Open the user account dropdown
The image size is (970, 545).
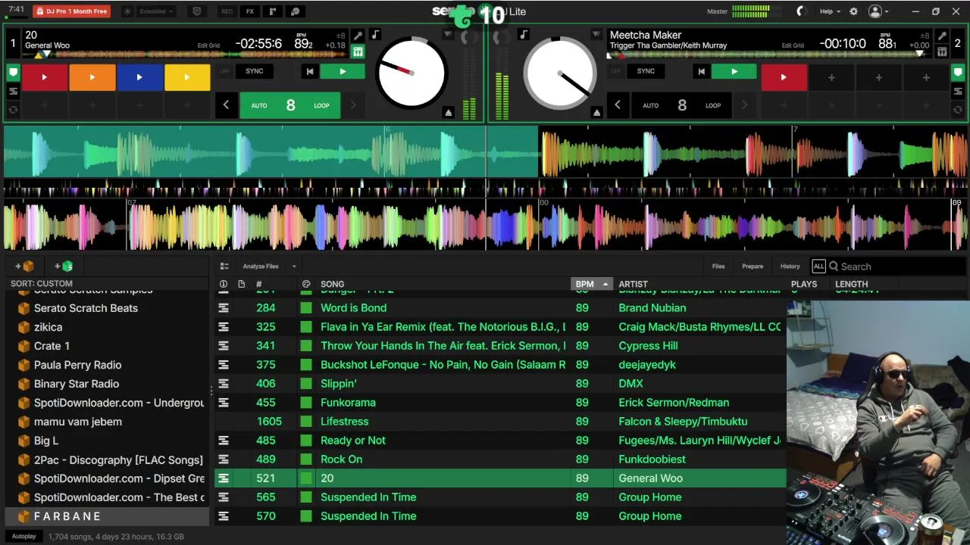pos(878,11)
